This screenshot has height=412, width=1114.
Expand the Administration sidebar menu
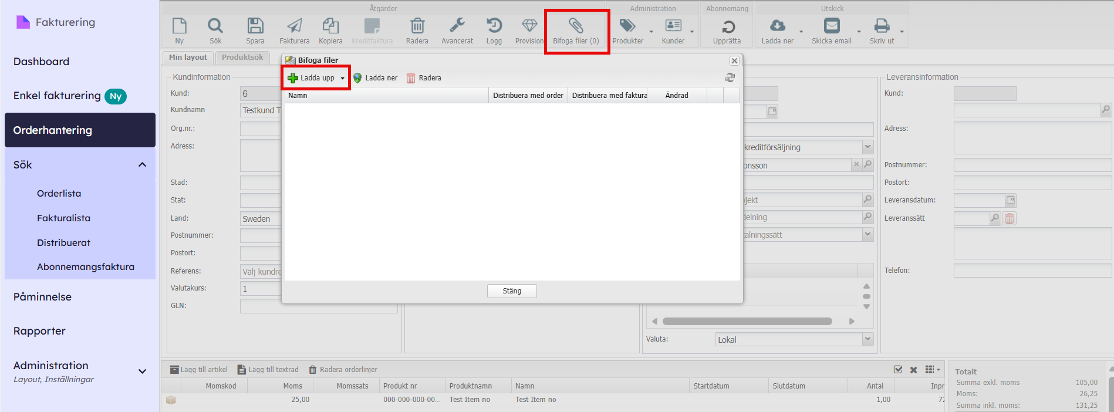[x=142, y=371]
